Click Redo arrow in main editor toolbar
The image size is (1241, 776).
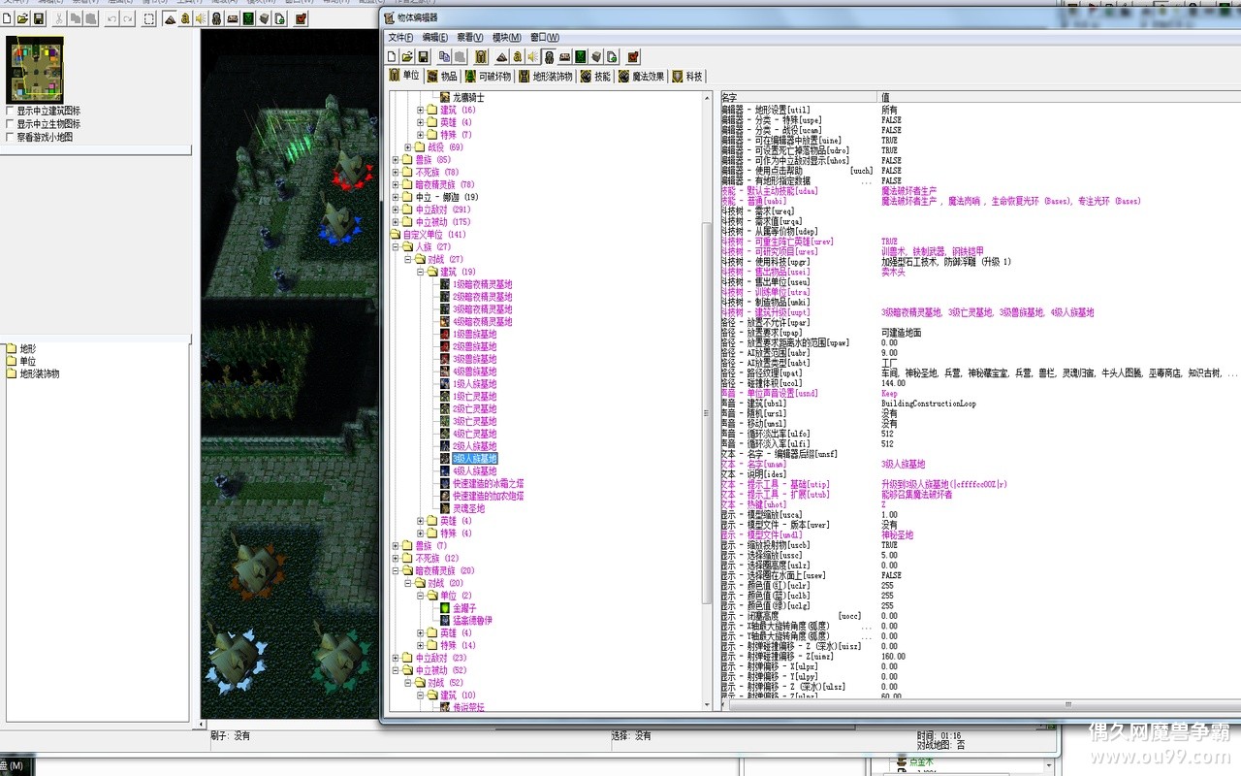click(x=127, y=19)
